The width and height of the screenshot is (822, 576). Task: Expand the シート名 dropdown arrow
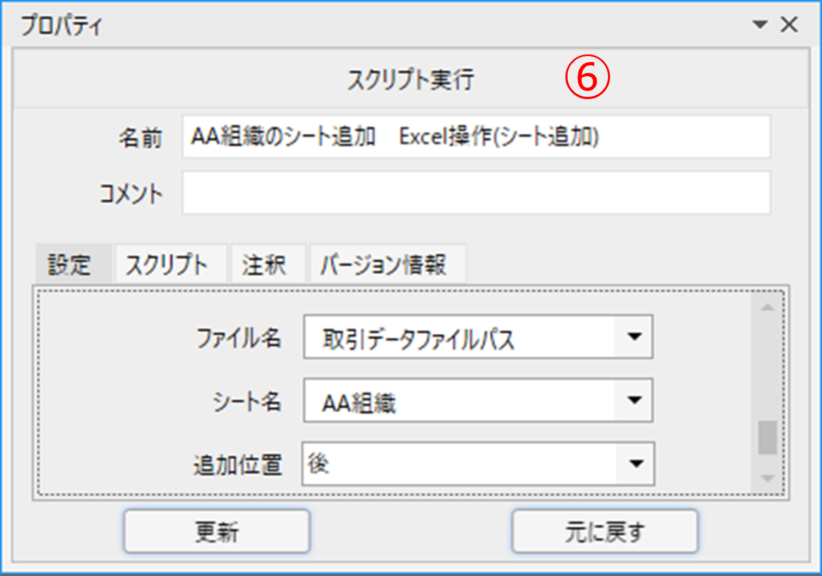coord(634,400)
